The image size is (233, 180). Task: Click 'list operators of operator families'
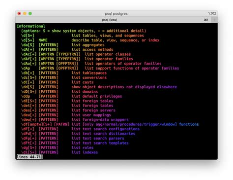coord(123,64)
